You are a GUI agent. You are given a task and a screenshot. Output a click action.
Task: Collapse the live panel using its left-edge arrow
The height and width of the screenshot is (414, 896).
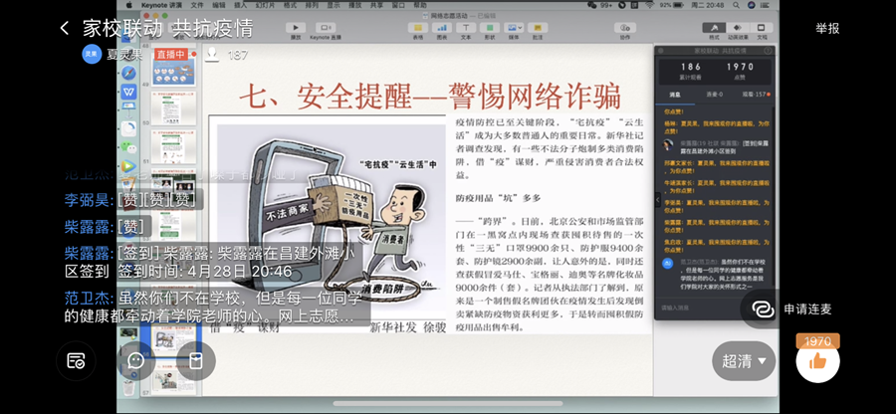(656, 200)
